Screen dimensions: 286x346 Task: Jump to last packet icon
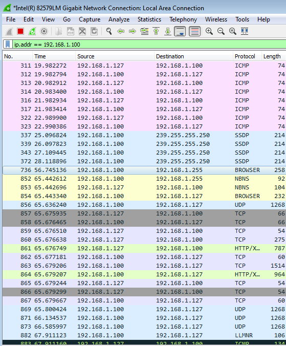coord(168,31)
